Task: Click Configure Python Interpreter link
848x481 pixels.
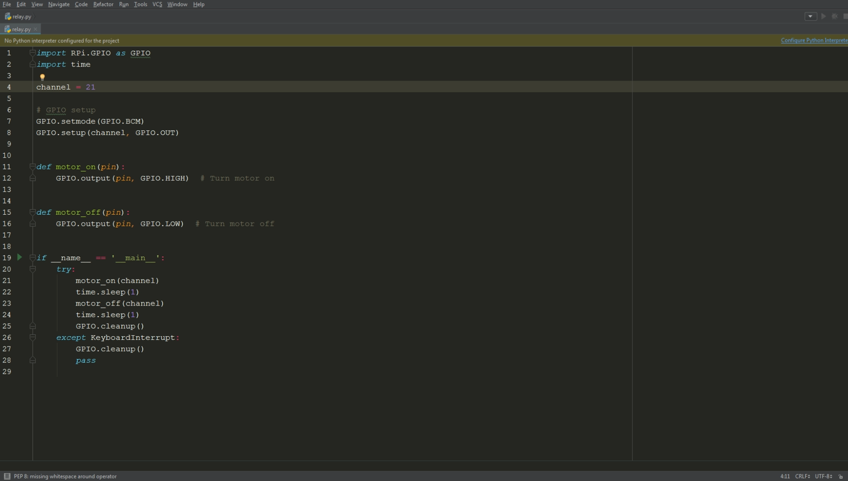Action: click(814, 40)
